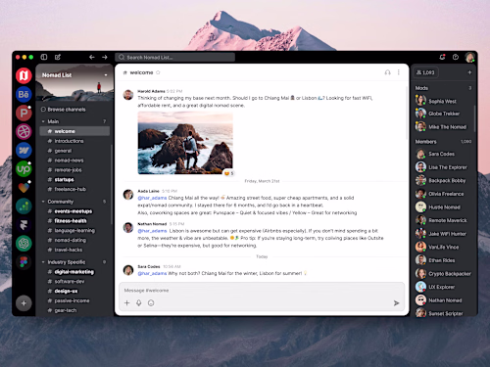Image resolution: width=490 pixels, height=367 pixels.
Task: Click the Message #welcome input field
Action: tap(262, 291)
